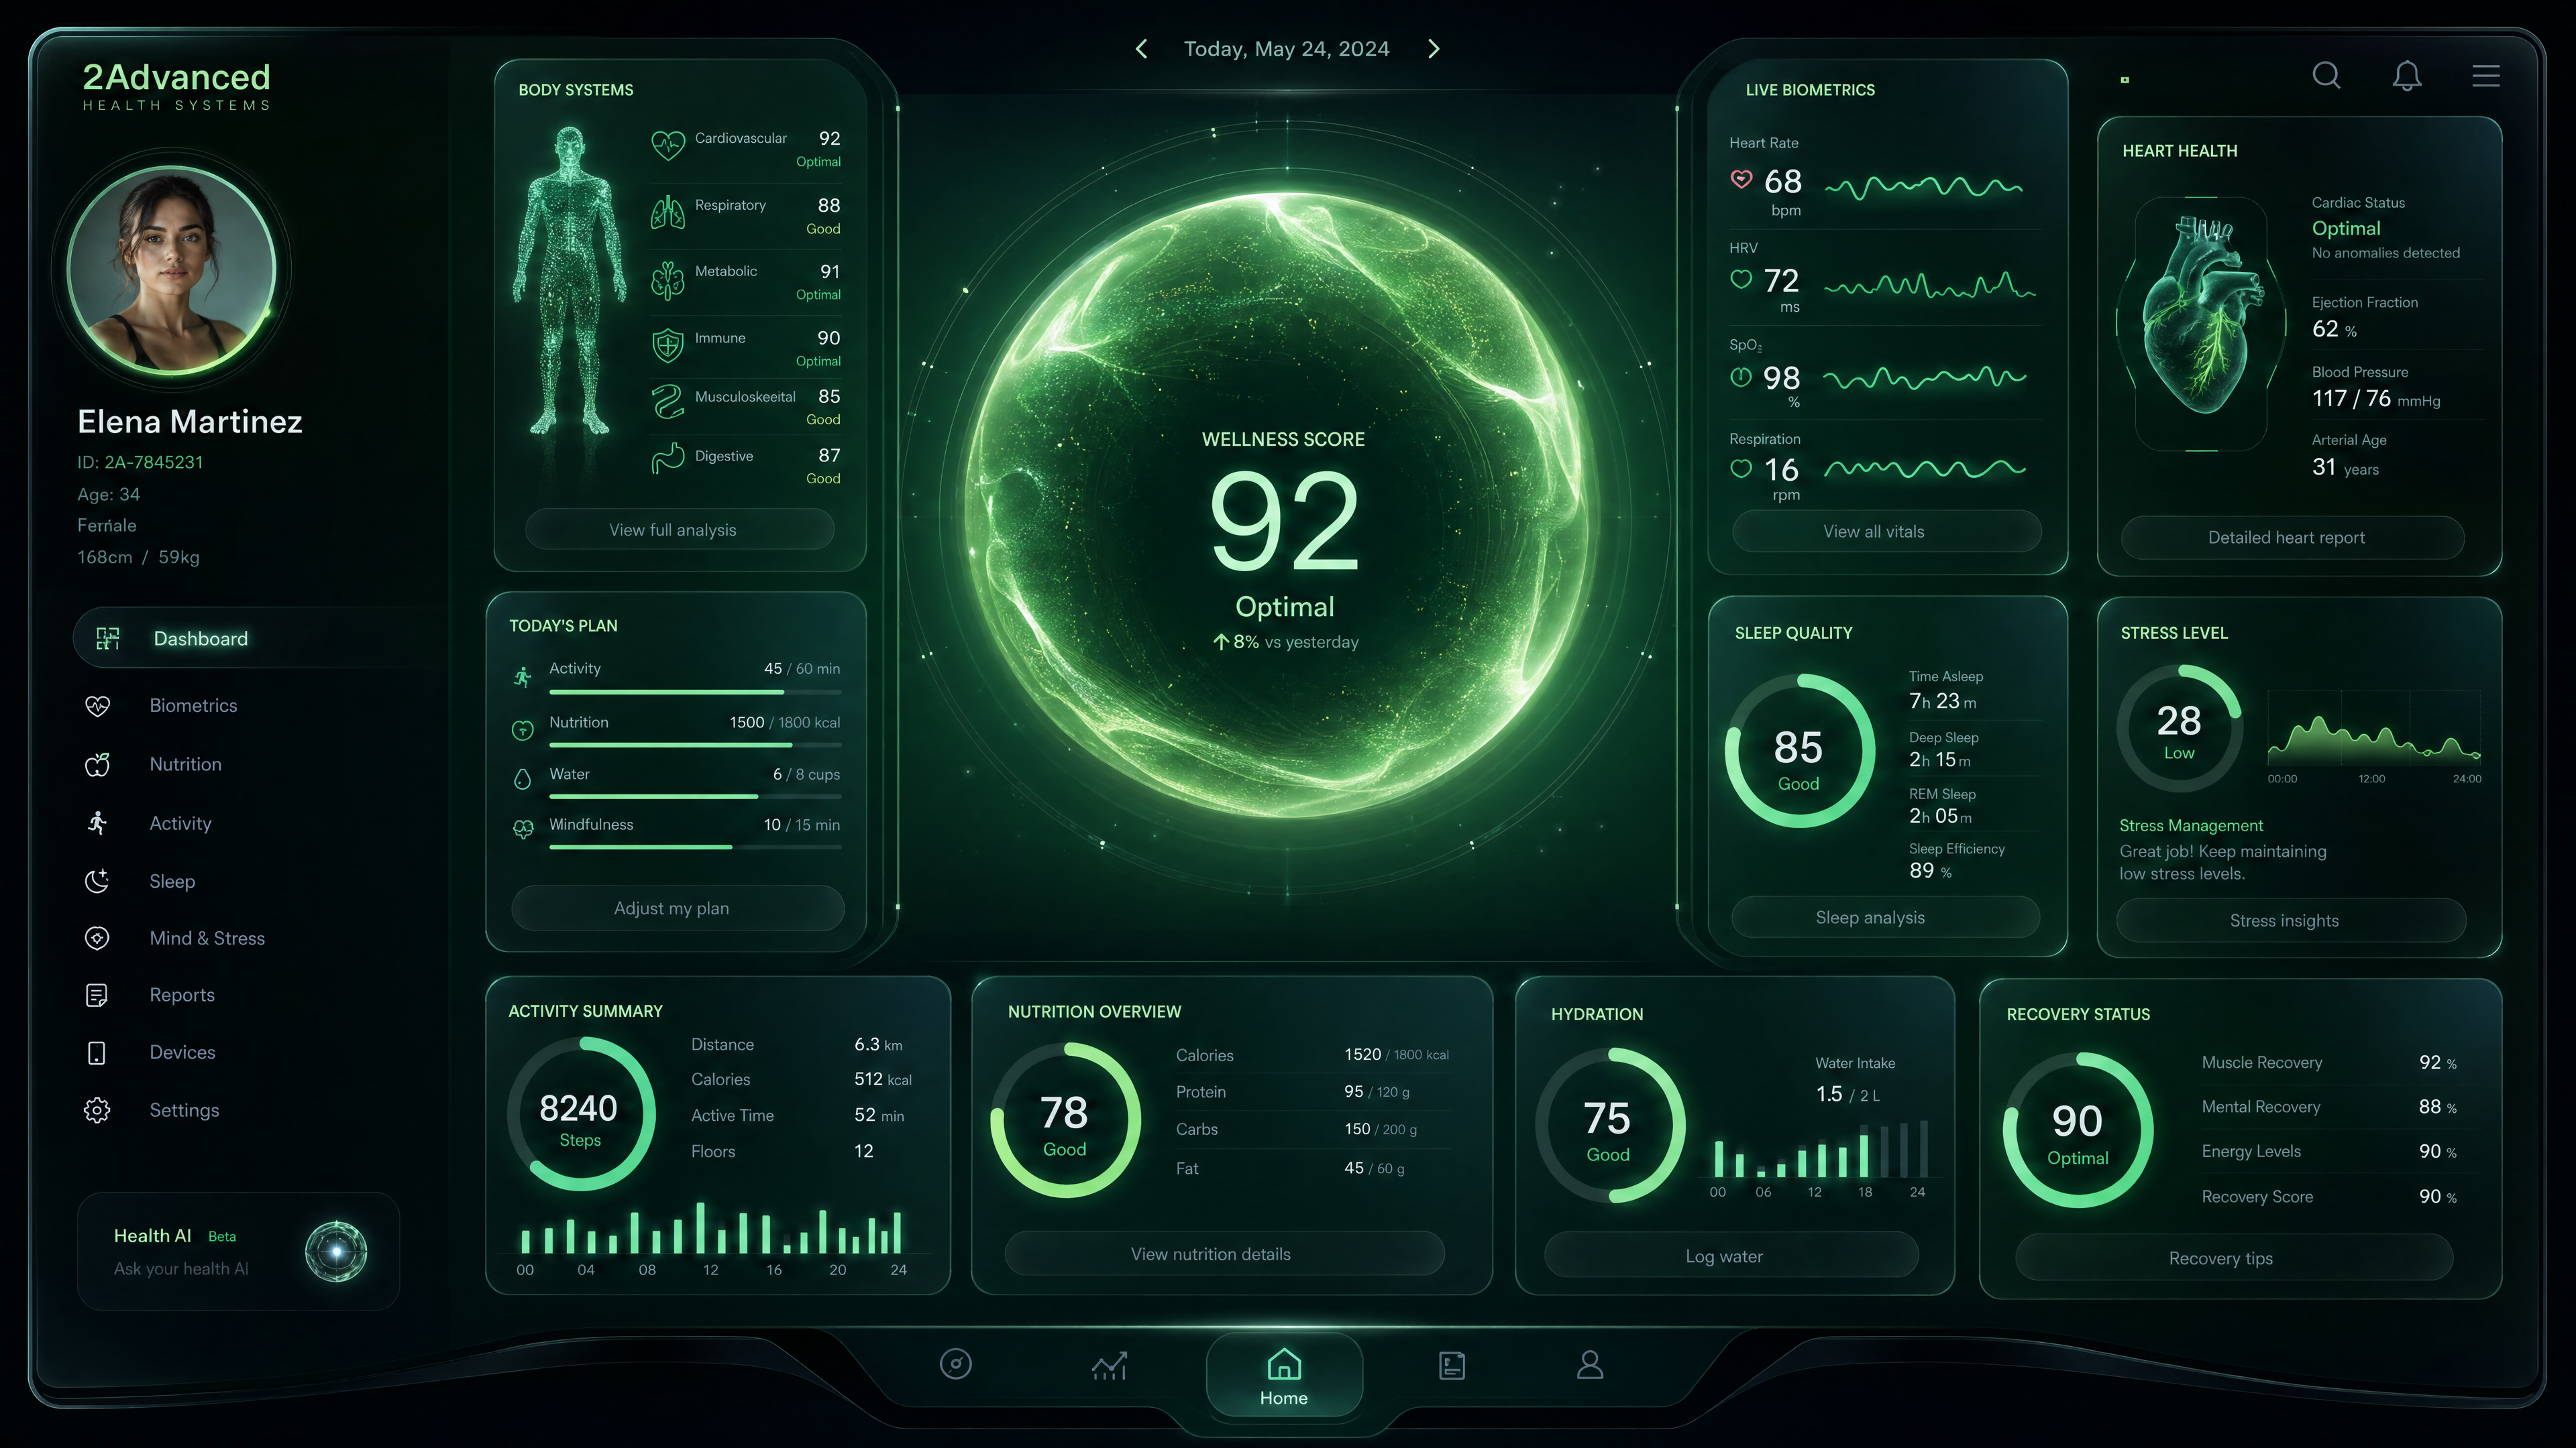Image resolution: width=2576 pixels, height=1448 pixels.
Task: Click the Activity runner icon in Today's Plan
Action: [522, 678]
